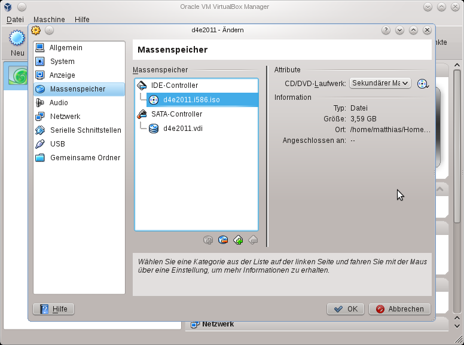Click the choose virtual CD/DVD disk icon
This screenshot has height=345, width=464.
(x=423, y=84)
